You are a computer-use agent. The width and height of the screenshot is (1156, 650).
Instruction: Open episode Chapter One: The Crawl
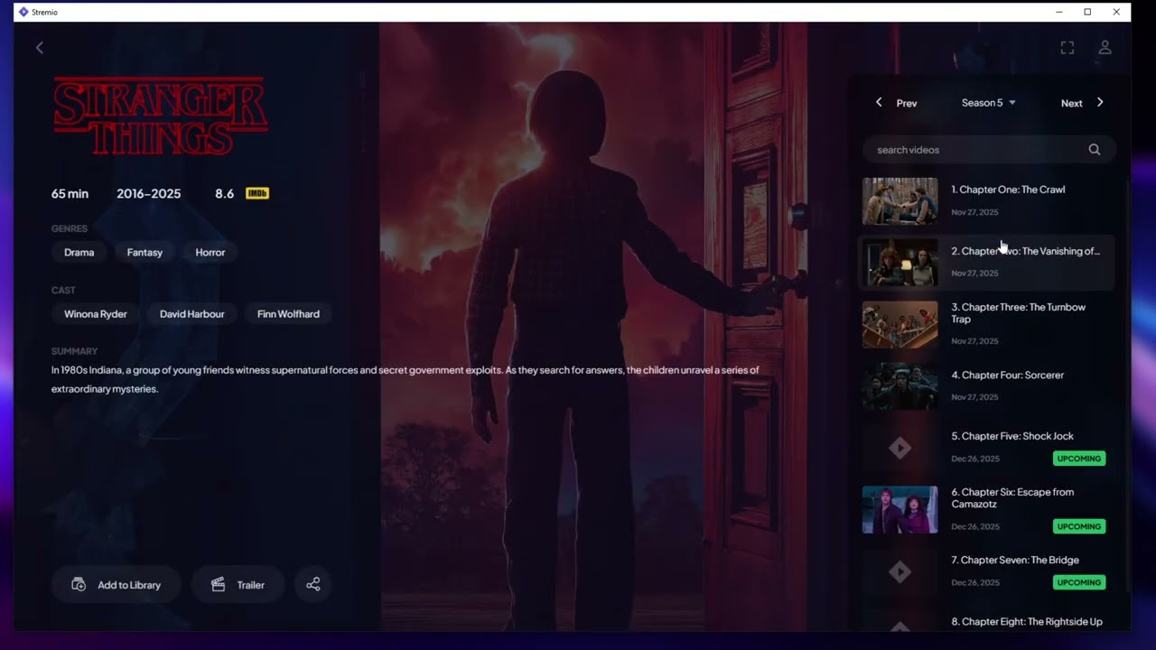tap(986, 200)
